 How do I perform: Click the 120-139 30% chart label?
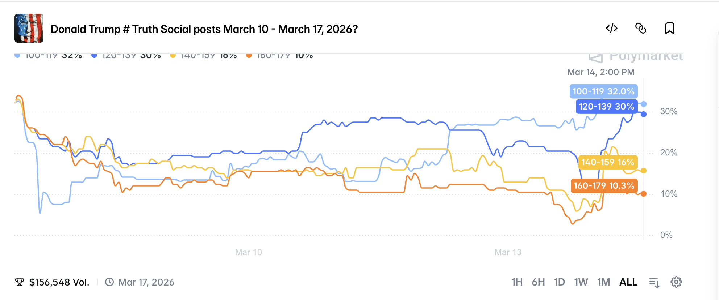606,107
